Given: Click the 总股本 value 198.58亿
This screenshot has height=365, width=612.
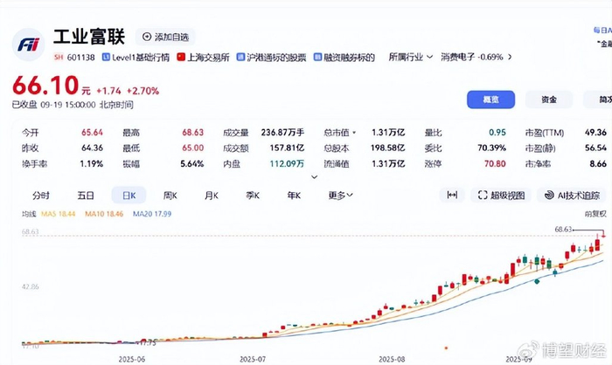Looking at the screenshot, I should point(387,148).
